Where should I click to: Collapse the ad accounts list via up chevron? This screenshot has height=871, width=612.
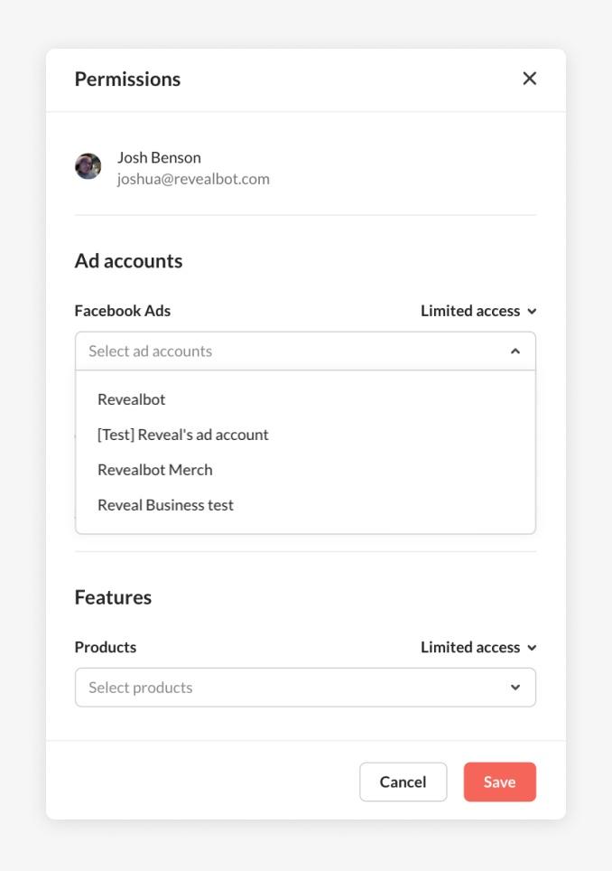[515, 351]
